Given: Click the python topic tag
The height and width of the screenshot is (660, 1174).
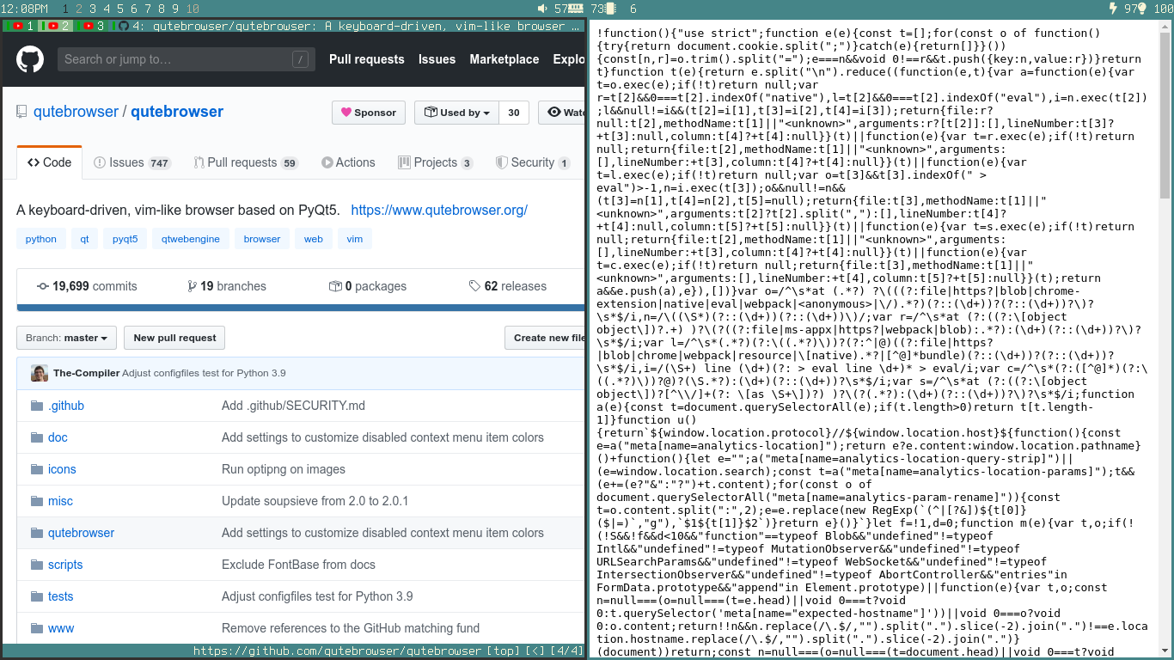Looking at the screenshot, I should pyautogui.click(x=41, y=239).
